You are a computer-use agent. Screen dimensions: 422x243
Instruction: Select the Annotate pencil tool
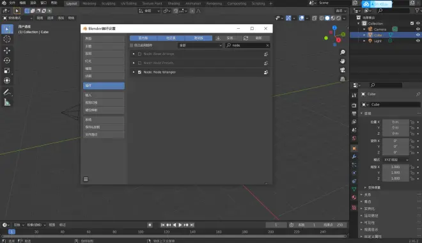[7, 92]
